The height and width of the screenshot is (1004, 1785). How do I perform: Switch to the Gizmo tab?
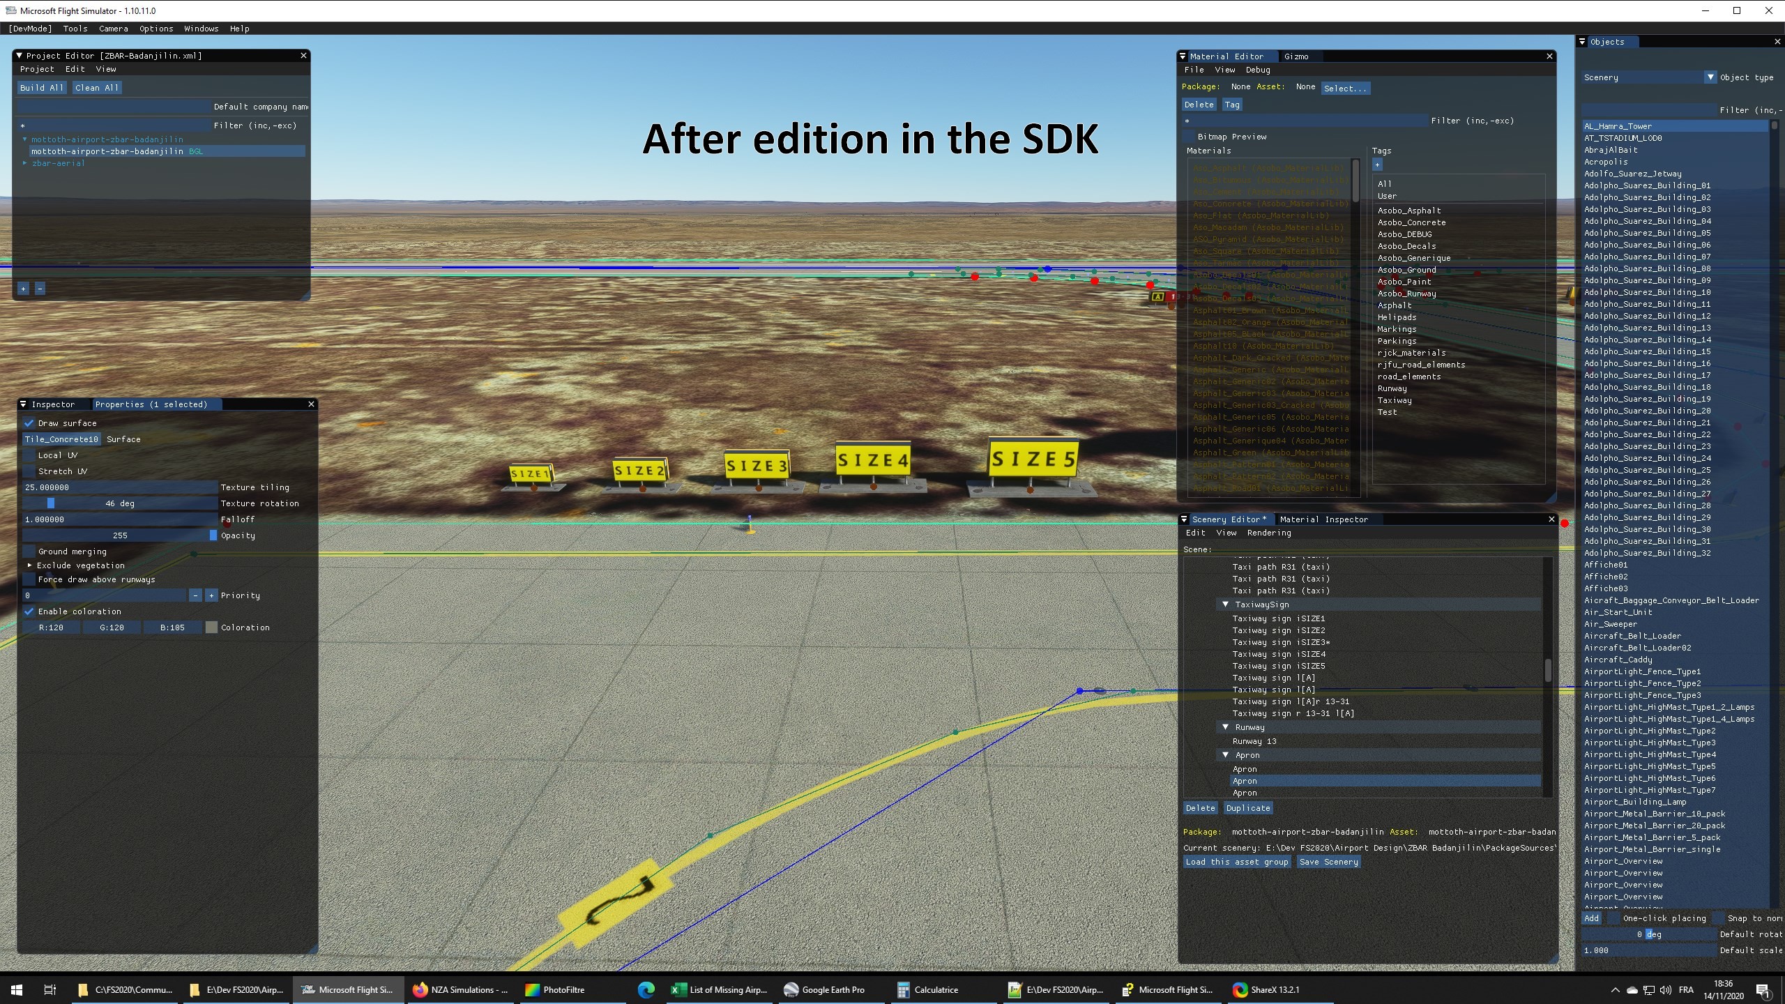1296,56
